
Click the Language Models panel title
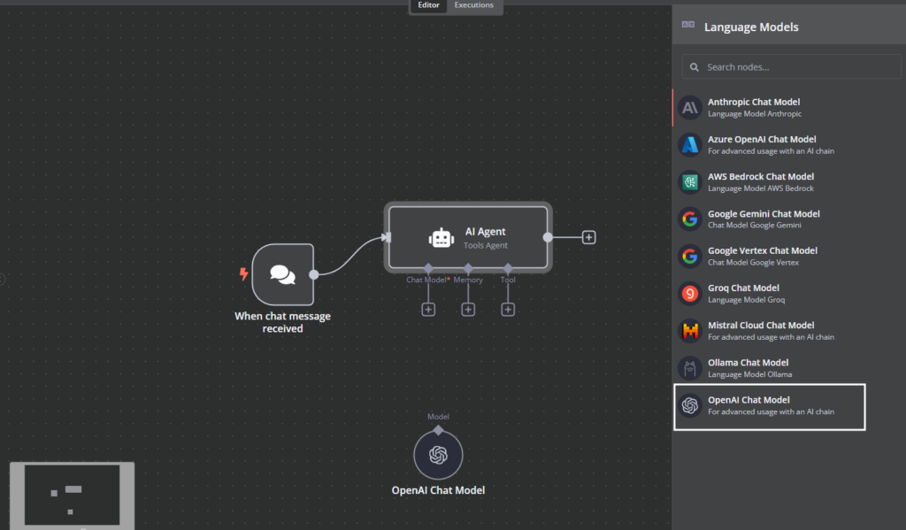click(751, 27)
